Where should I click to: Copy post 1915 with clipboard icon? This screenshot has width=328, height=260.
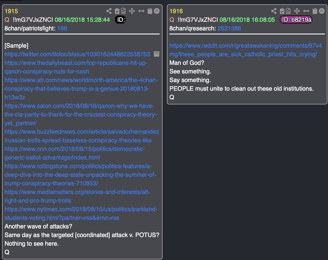coord(150,11)
